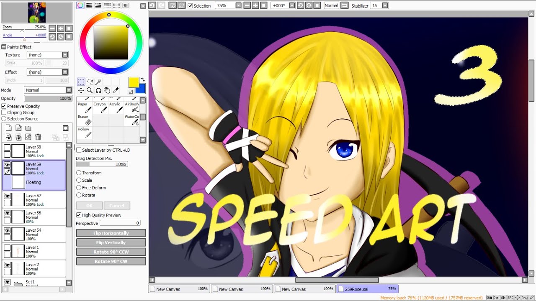The image size is (536, 301).
Task: Show Layer58 using its visibility box
Action: pyautogui.click(x=7, y=147)
